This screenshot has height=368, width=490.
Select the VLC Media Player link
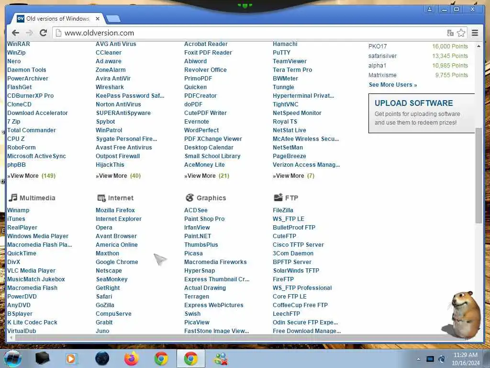click(x=31, y=271)
